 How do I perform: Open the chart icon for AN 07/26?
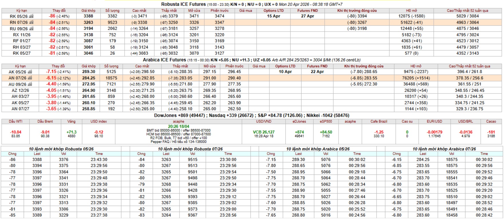(30, 78)
